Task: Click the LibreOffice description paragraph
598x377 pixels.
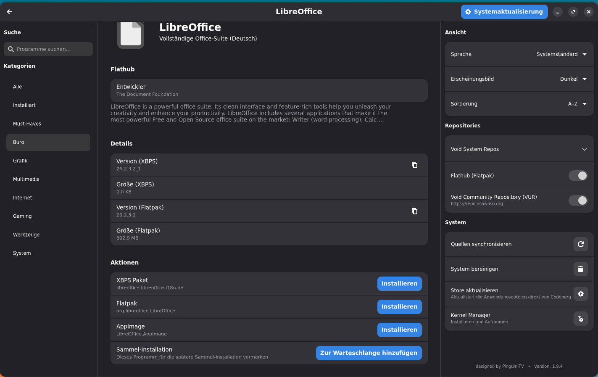Action: pyautogui.click(x=251, y=113)
